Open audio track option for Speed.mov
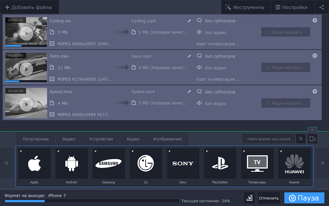The width and height of the screenshot is (329, 206). 211,104
